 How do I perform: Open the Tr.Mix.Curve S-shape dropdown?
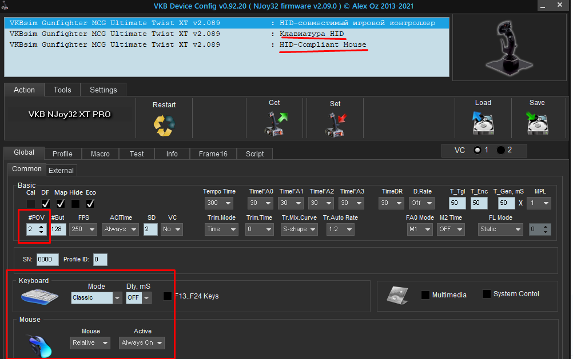point(299,229)
